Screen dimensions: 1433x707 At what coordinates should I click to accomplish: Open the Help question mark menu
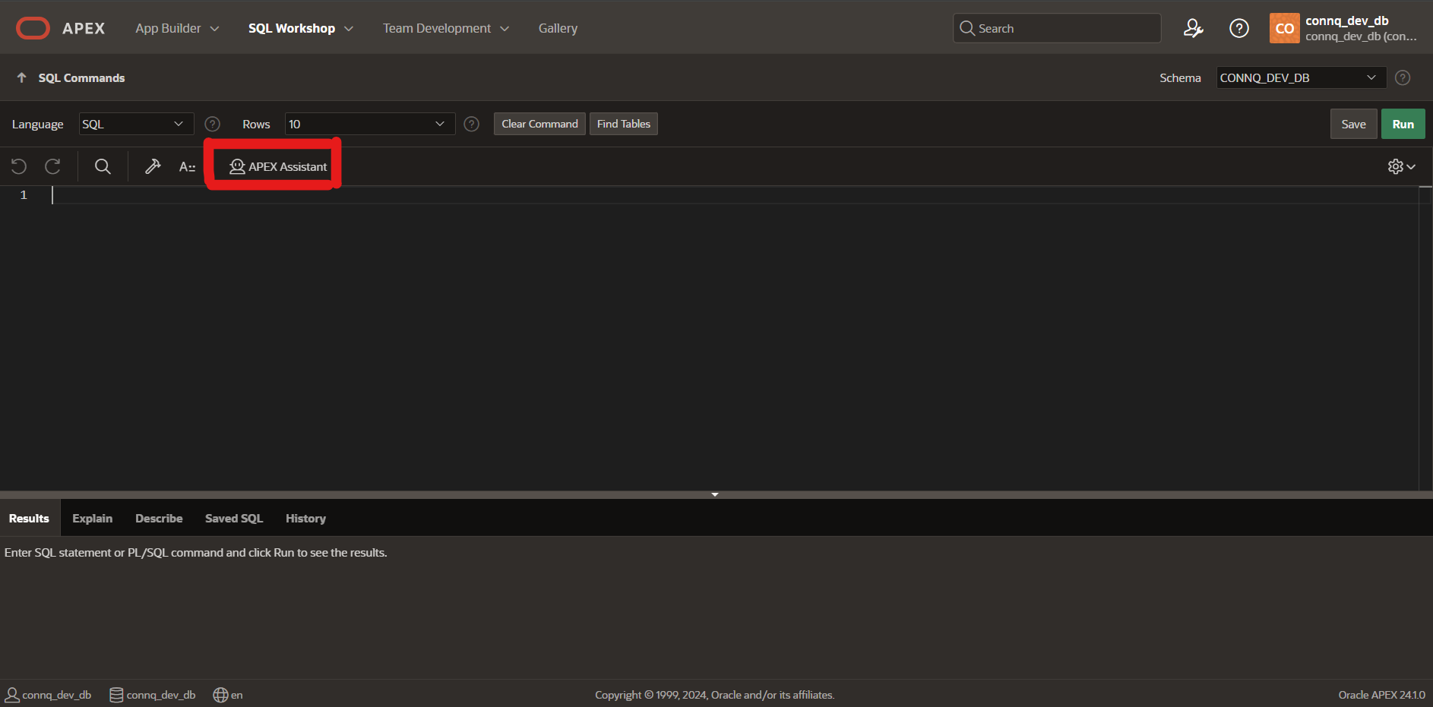tap(1238, 28)
